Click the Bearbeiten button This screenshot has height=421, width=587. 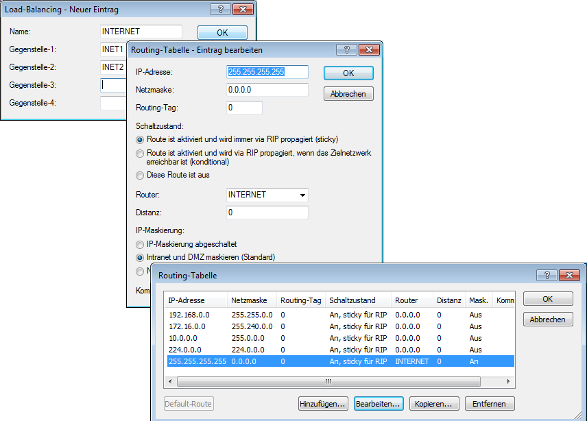pos(378,404)
